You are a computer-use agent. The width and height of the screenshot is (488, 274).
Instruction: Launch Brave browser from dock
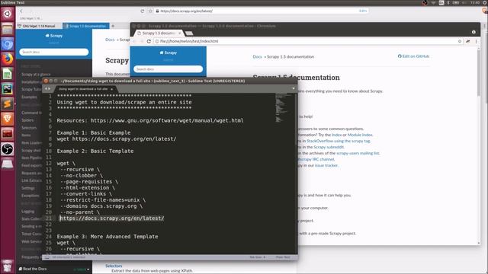point(7,119)
